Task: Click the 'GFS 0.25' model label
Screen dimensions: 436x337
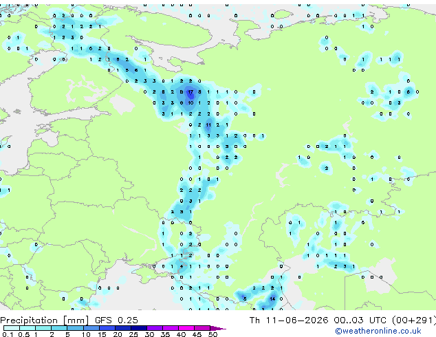Action: pyautogui.click(x=116, y=320)
